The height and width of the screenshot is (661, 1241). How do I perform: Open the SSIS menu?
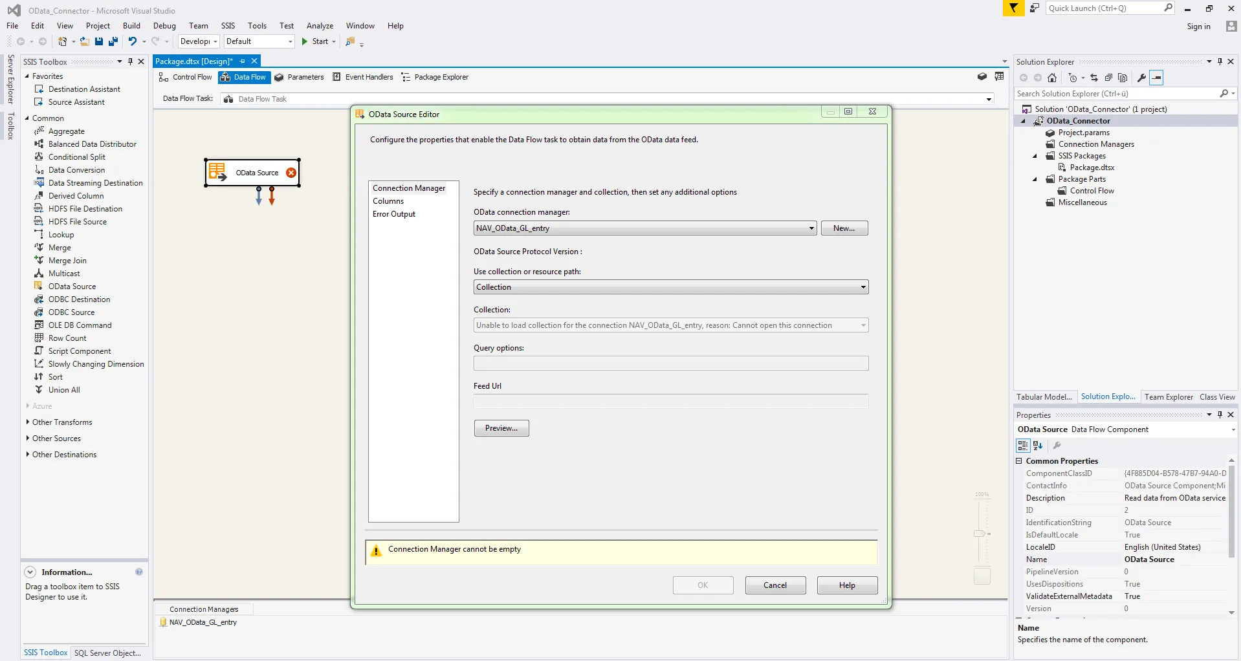(228, 26)
